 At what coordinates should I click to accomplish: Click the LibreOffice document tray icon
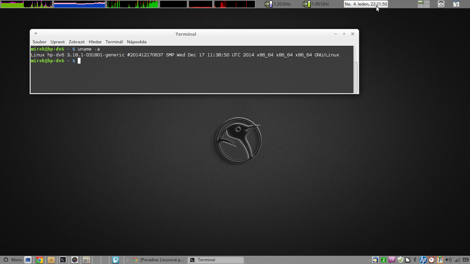[408, 260]
